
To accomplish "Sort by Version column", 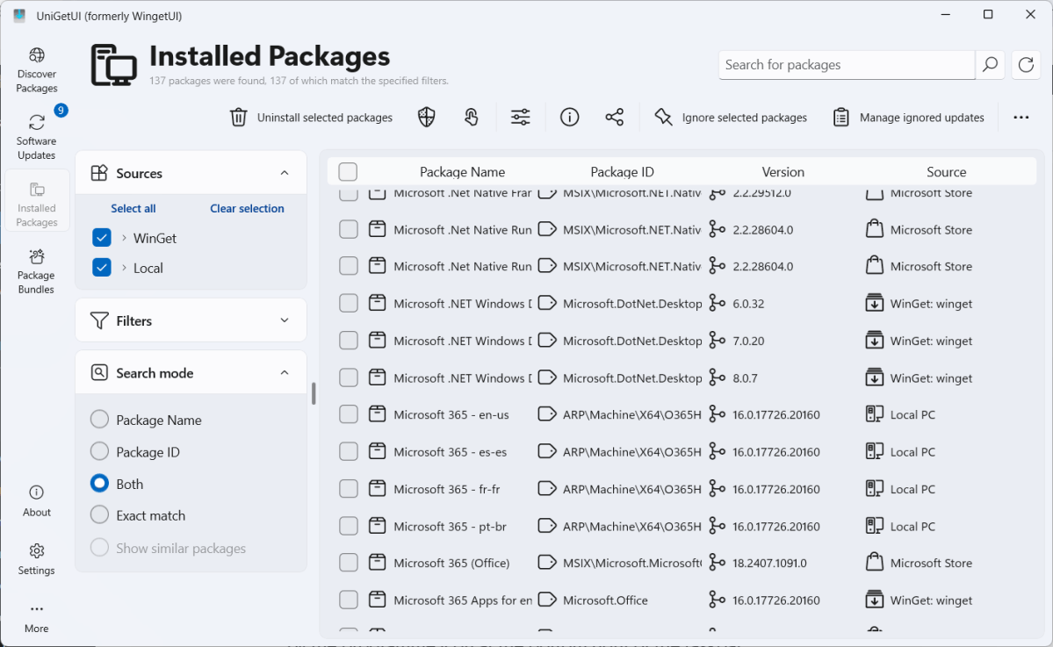I will [x=783, y=172].
